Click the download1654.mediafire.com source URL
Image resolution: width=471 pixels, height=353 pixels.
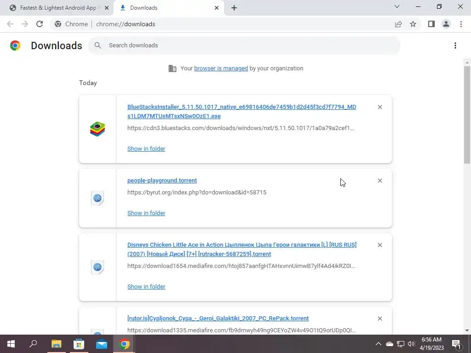click(241, 266)
